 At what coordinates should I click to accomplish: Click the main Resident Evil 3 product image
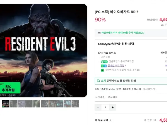[x=44, y=51]
